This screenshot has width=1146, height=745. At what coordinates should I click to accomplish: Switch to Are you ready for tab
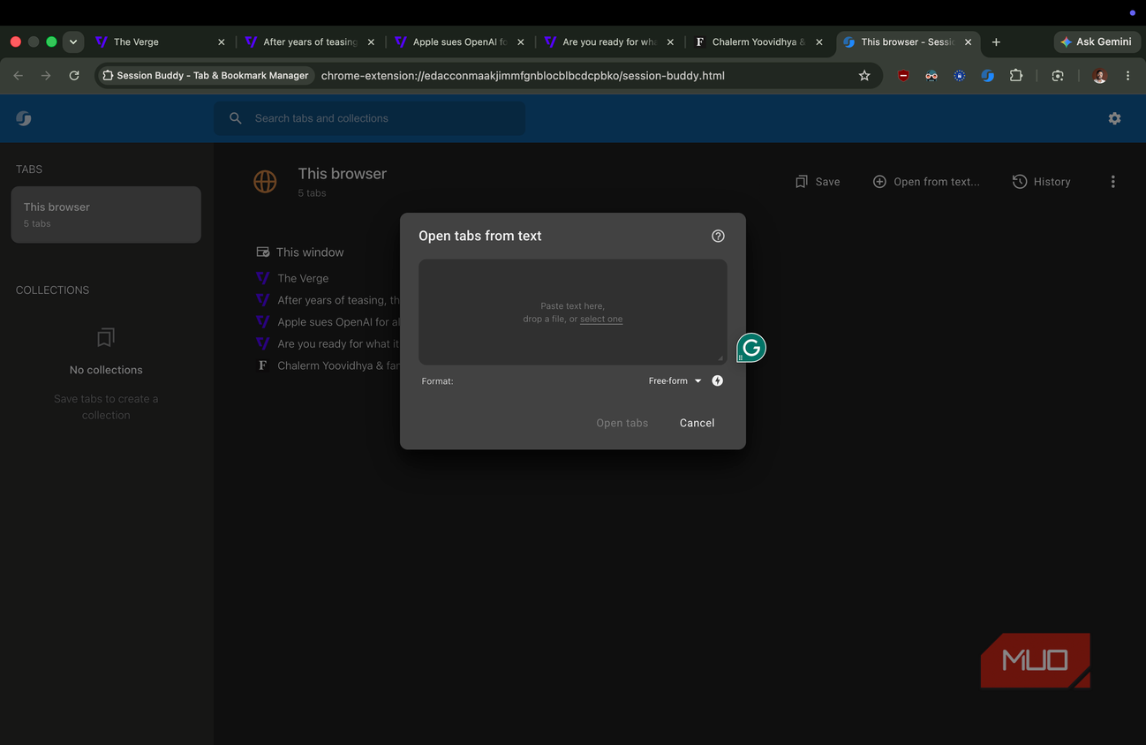pos(609,41)
